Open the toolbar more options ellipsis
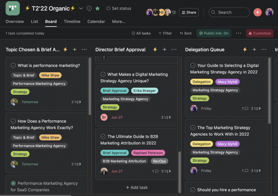Screen dimensions: 278x196 (x=238, y=33)
